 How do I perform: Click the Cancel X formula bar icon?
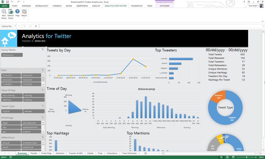coord(25,26)
